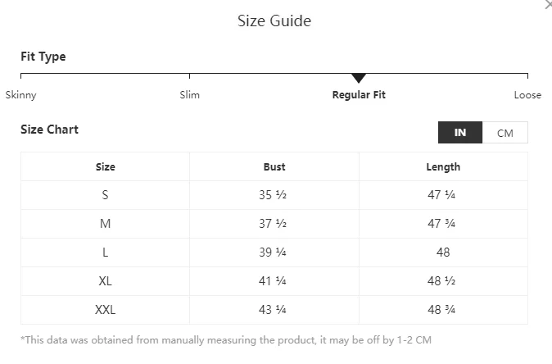Click the Loose fit label
Image resolution: width=552 pixels, height=364 pixels.
pos(527,95)
